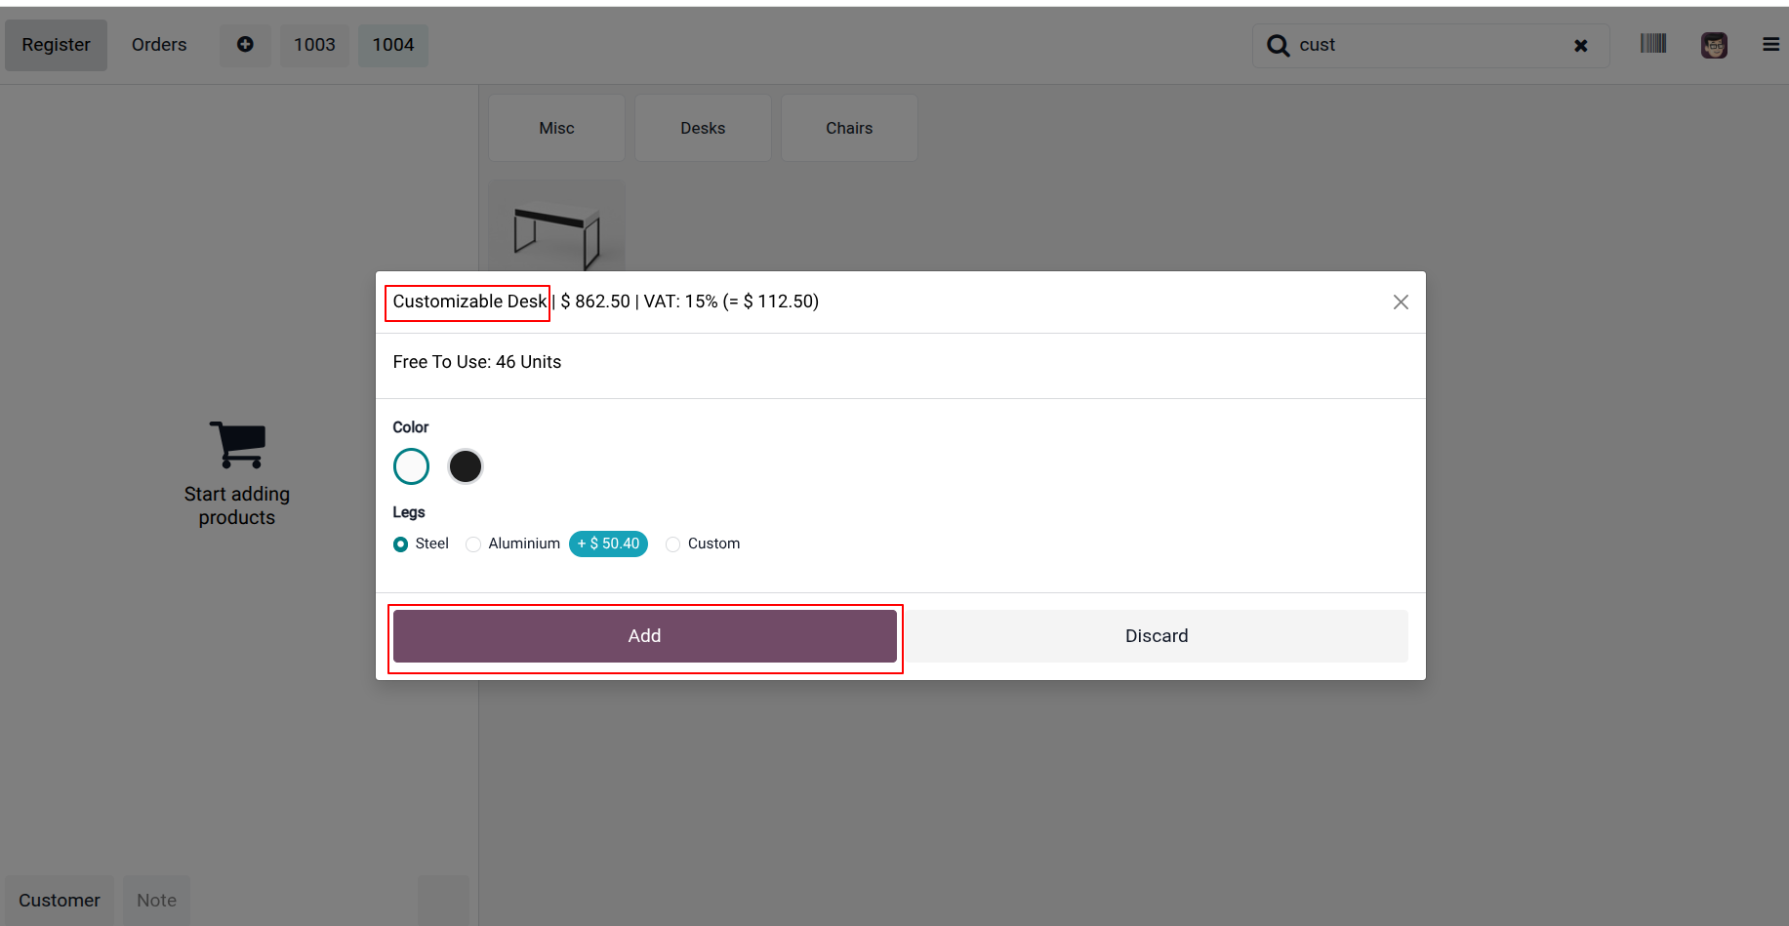
Task: Click the Customizable Desk title text
Action: pos(469,302)
